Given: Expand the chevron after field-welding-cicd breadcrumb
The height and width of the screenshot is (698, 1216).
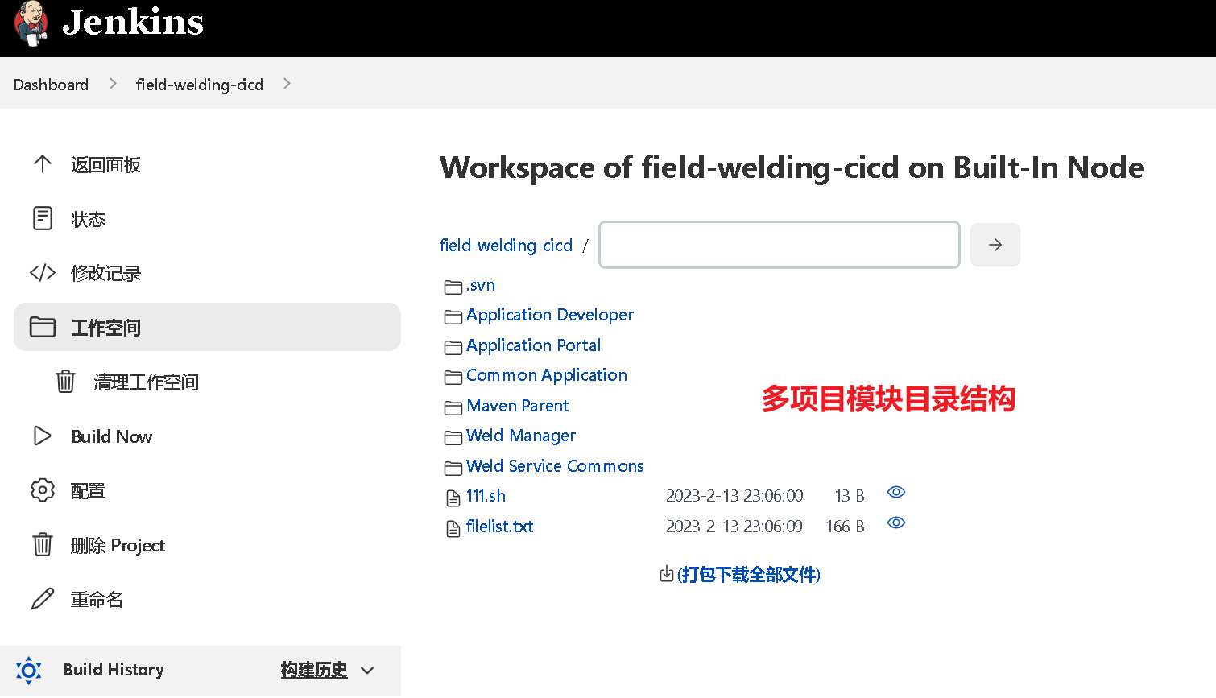Looking at the screenshot, I should pyautogui.click(x=287, y=84).
